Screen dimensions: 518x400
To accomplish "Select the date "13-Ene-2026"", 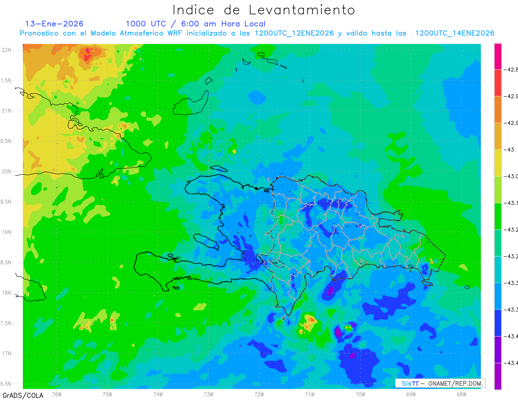I will [54, 24].
